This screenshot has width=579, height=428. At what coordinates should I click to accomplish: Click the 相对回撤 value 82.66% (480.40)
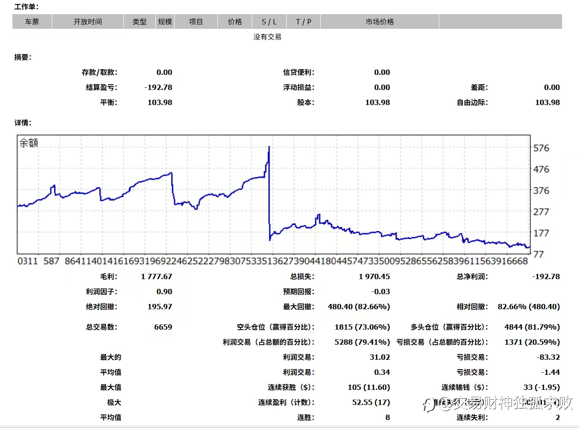pos(529,307)
